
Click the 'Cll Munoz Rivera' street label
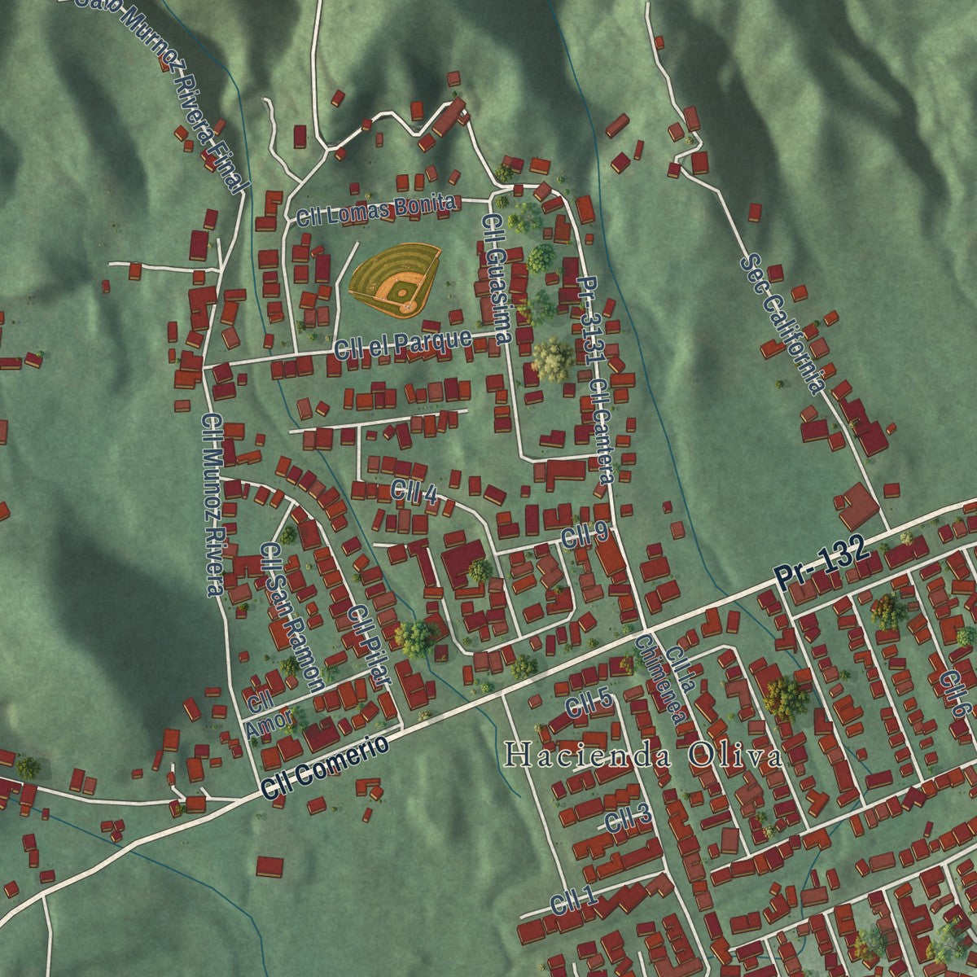pyautogui.click(x=212, y=506)
